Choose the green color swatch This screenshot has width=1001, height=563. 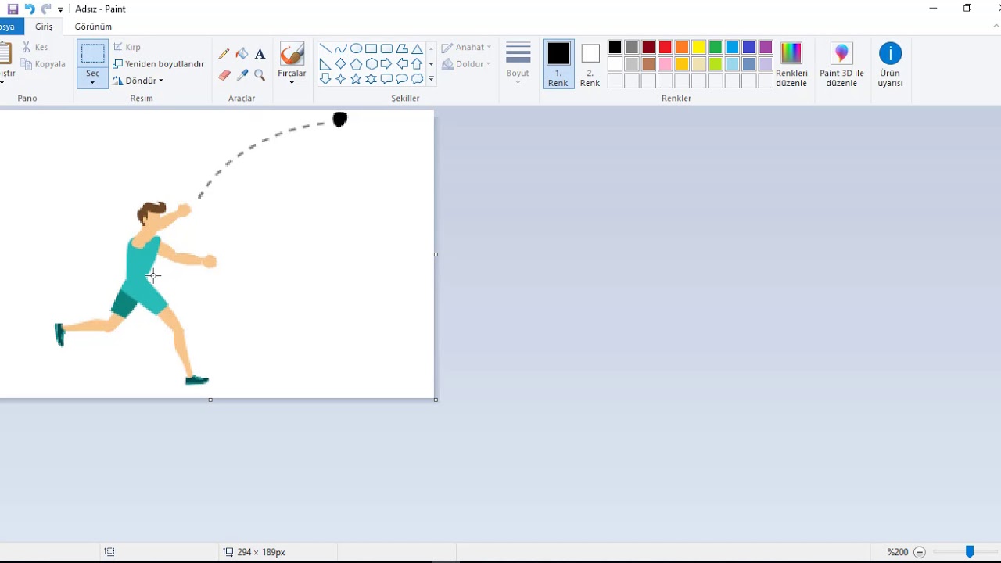[716, 48]
